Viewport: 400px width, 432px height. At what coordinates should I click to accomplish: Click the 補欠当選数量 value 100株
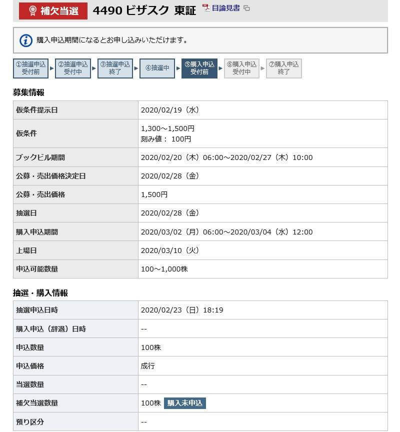pyautogui.click(x=151, y=403)
